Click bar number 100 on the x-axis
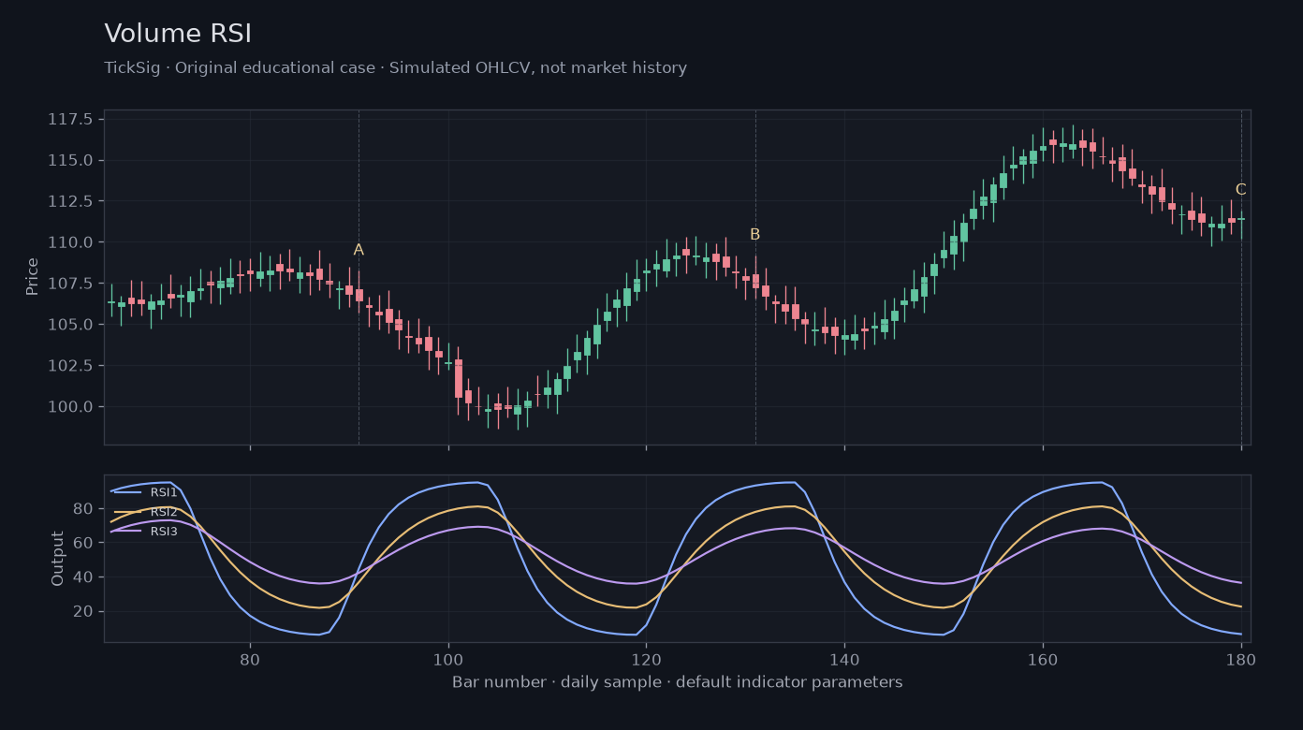 (x=448, y=659)
